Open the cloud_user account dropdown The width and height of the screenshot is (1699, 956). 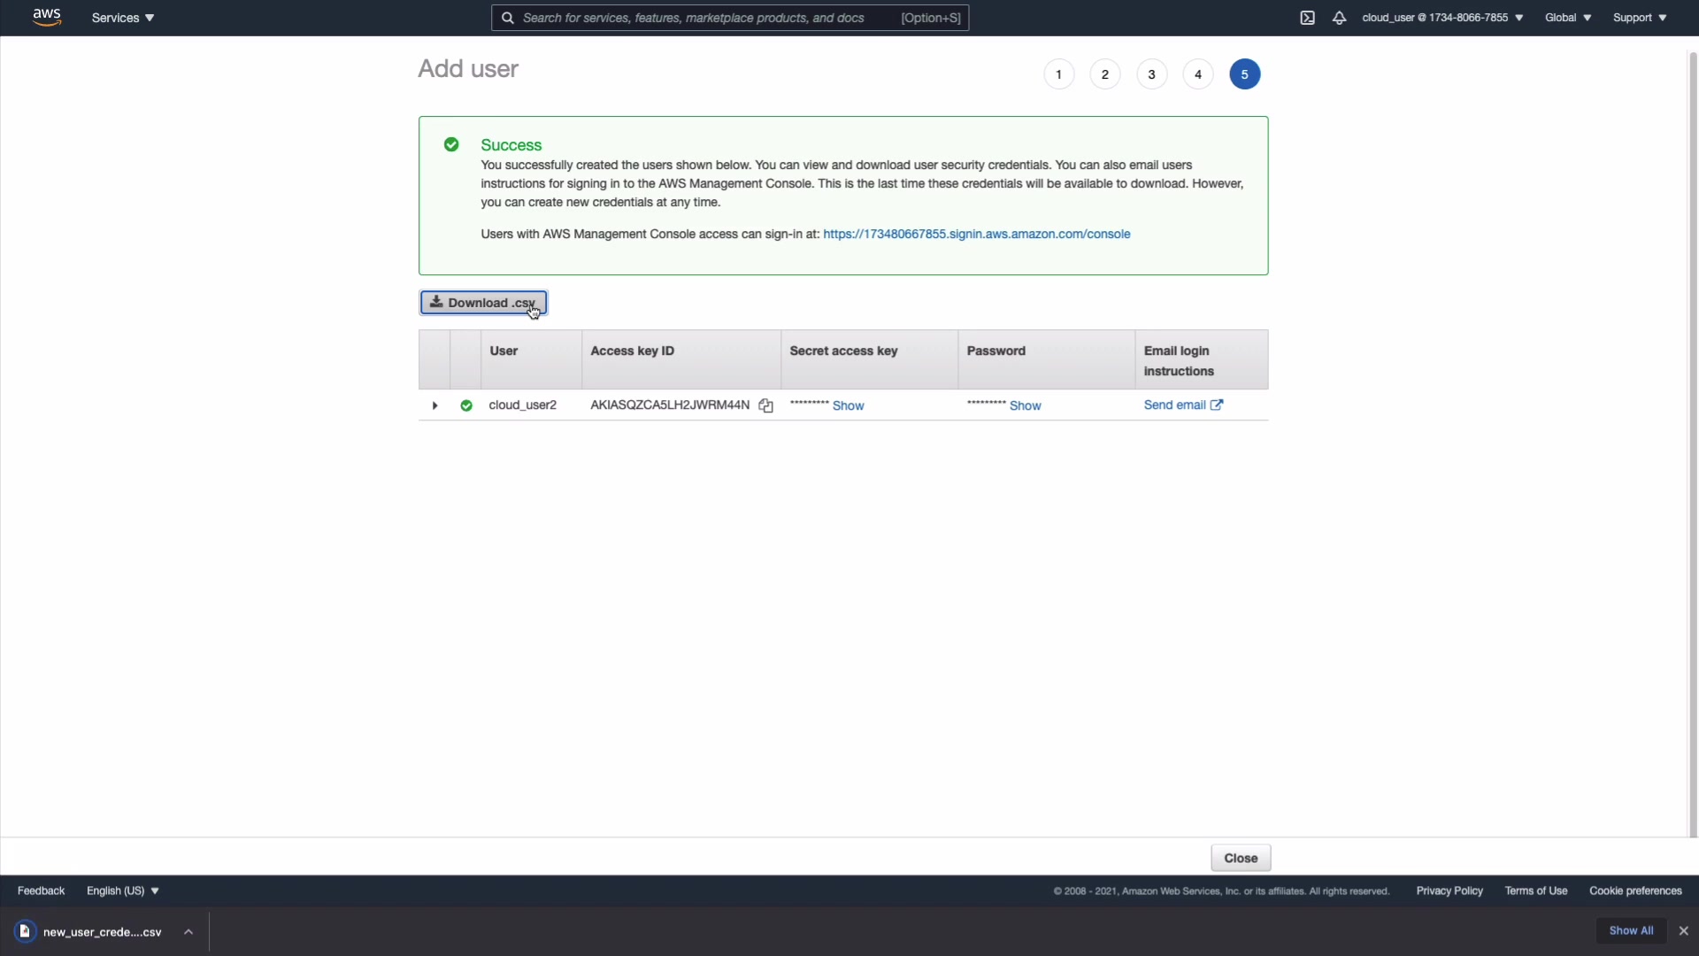click(1442, 18)
